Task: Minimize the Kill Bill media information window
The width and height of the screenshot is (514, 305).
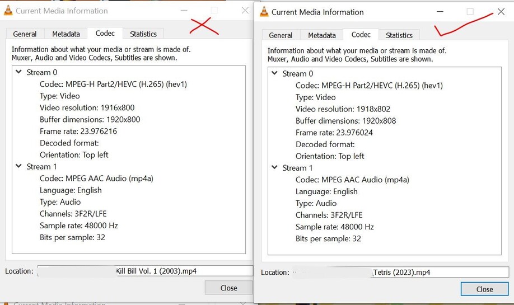Action: pos(184,11)
